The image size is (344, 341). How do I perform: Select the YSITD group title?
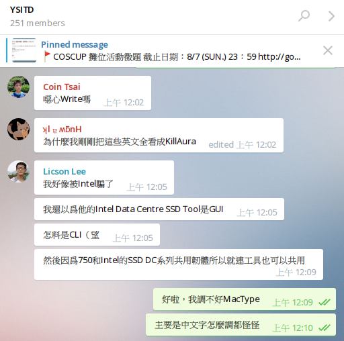pyautogui.click(x=22, y=9)
